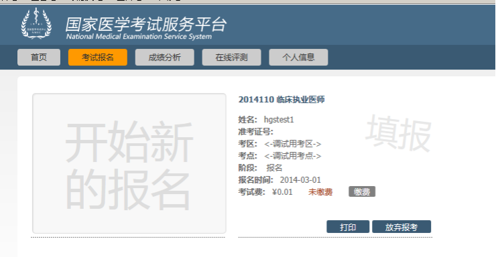Click the 放弃报考 abandon registration button
This screenshot has width=496, height=257.
coord(401,227)
